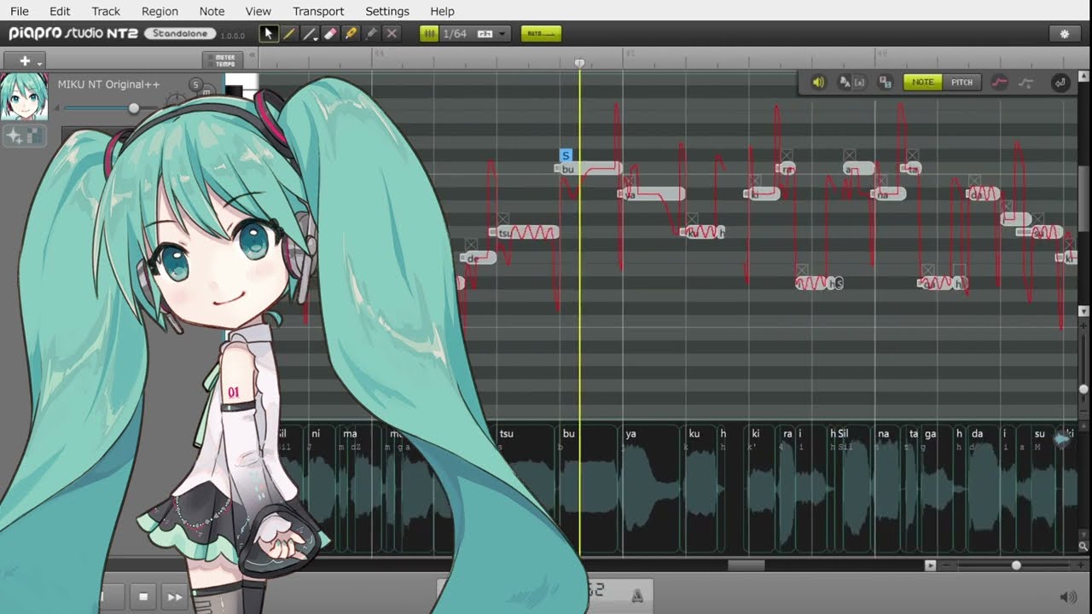
Task: Click the sparkle effect icon under avatar
Action: pos(14,135)
